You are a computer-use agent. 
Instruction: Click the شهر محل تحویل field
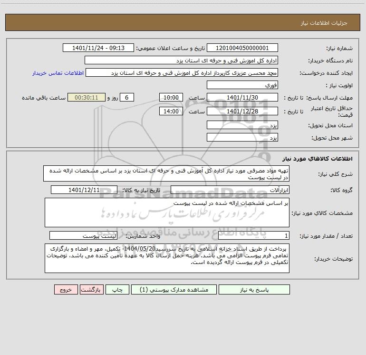click(x=242, y=137)
